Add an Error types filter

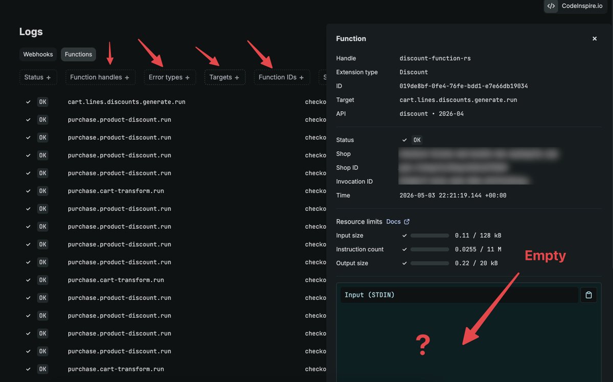coord(170,77)
